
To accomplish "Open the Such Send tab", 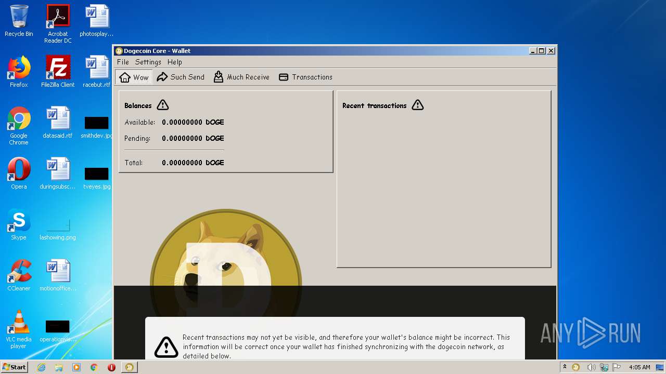I will coord(181,77).
